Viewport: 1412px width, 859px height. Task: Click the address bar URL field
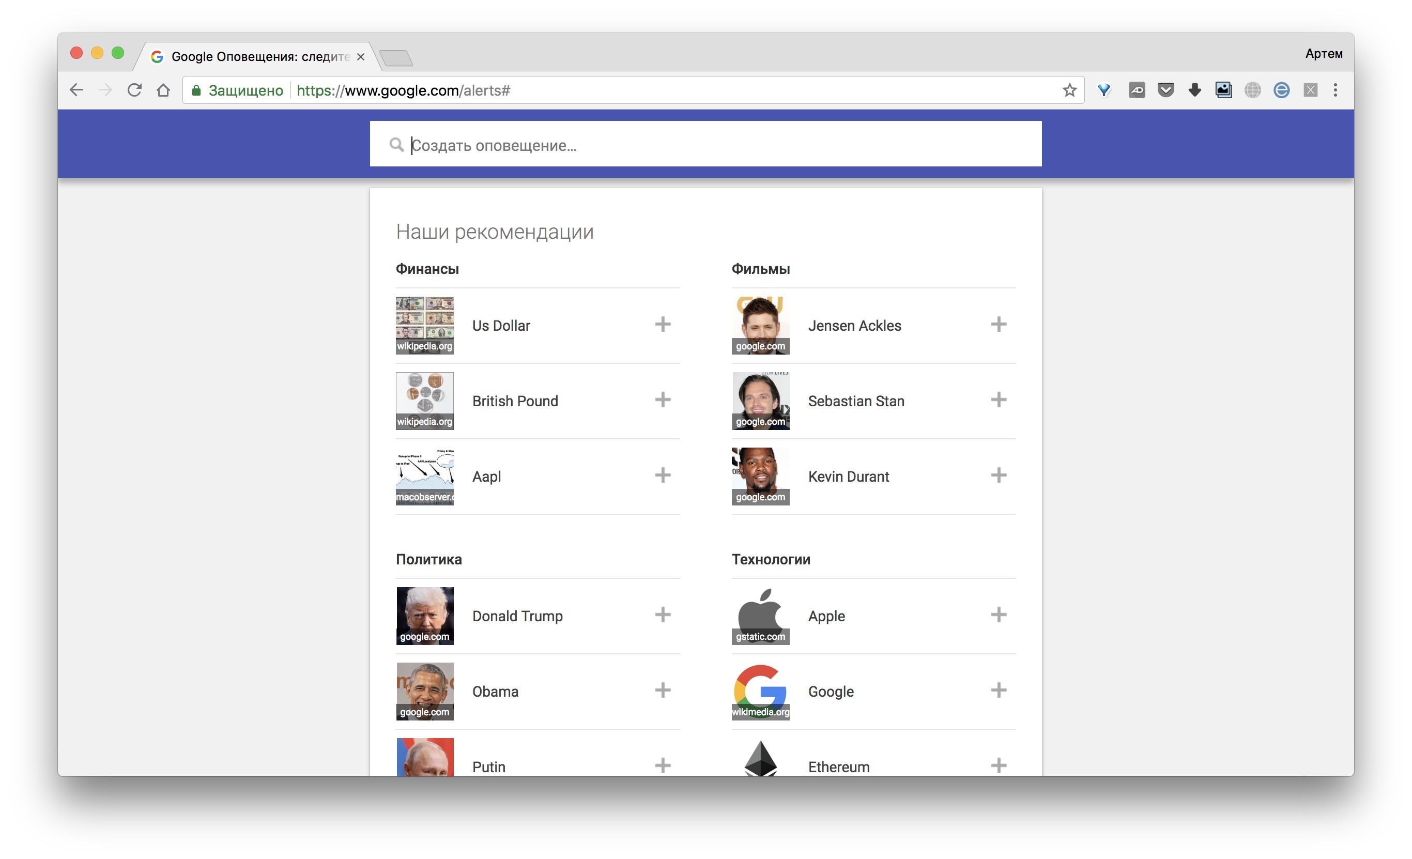[633, 90]
